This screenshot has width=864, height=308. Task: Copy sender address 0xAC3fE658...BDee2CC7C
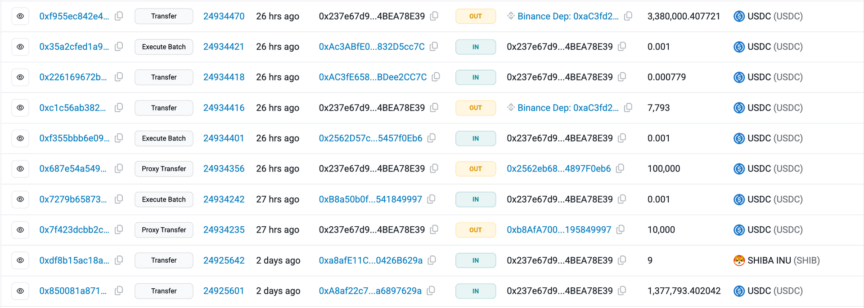pyautogui.click(x=436, y=77)
